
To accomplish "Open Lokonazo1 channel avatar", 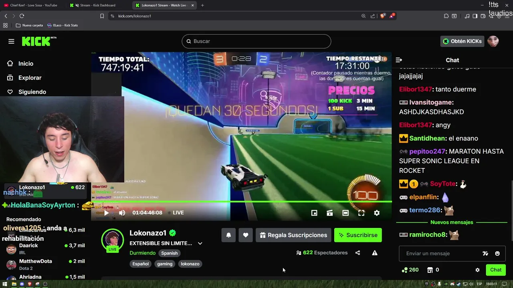I will [x=113, y=240].
